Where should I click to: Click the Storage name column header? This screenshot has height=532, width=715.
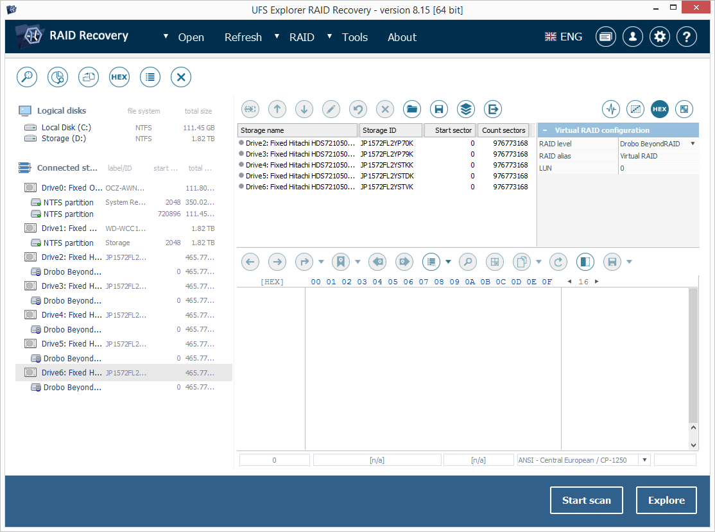click(x=297, y=130)
